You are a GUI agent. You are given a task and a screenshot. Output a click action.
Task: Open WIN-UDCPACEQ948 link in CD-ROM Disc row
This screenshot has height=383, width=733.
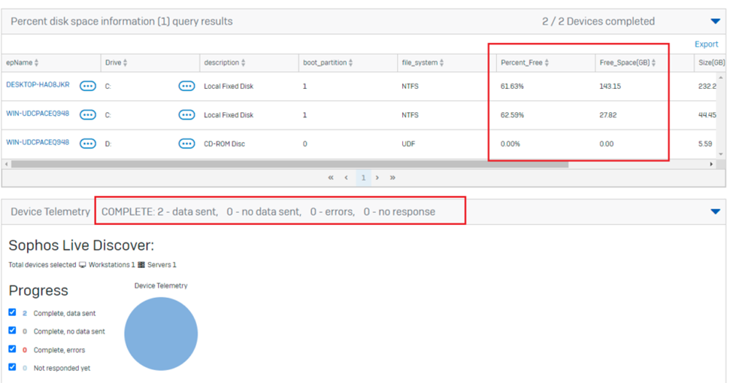(x=38, y=142)
